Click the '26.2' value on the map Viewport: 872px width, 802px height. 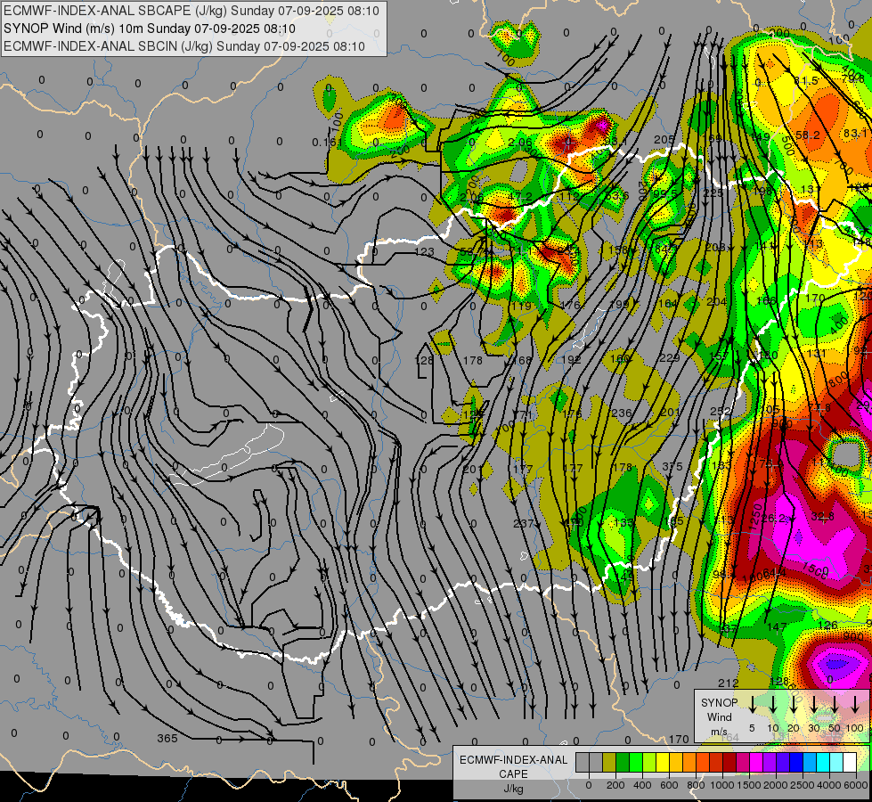773,519
